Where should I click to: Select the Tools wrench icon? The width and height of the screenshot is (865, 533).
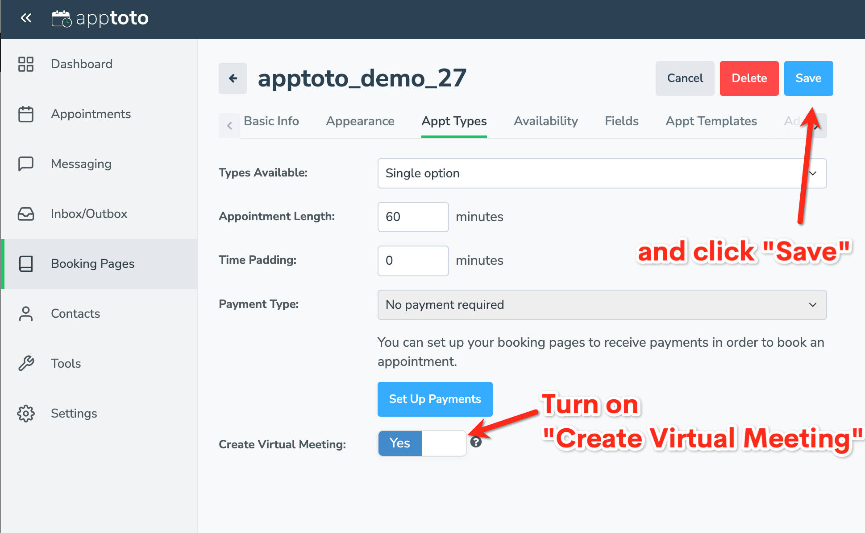[x=25, y=363]
